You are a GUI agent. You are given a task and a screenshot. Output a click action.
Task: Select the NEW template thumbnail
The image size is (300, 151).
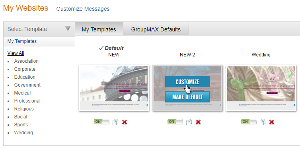114,88
